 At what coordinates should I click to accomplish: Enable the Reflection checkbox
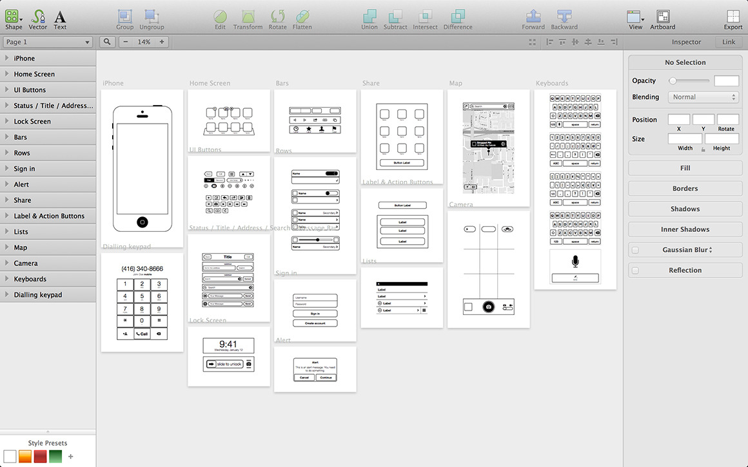pyautogui.click(x=635, y=271)
